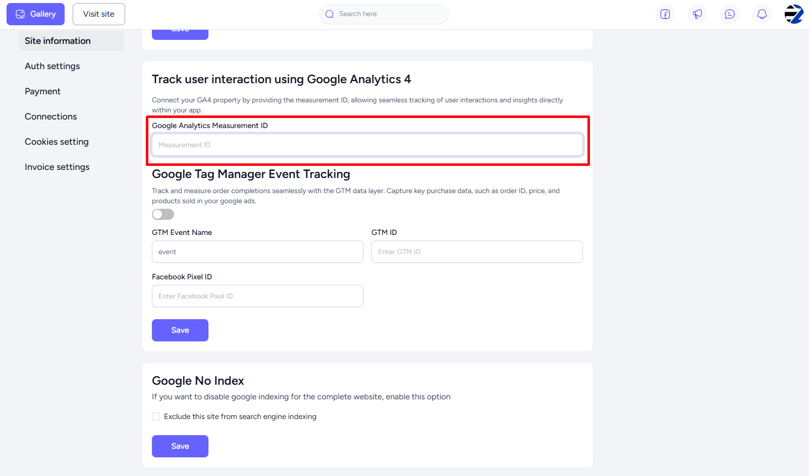809x476 pixels.
Task: Click the Enter GTM ID field
Action: point(477,252)
